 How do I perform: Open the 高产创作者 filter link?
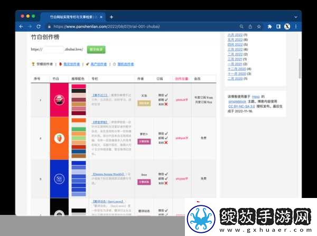click(99, 64)
